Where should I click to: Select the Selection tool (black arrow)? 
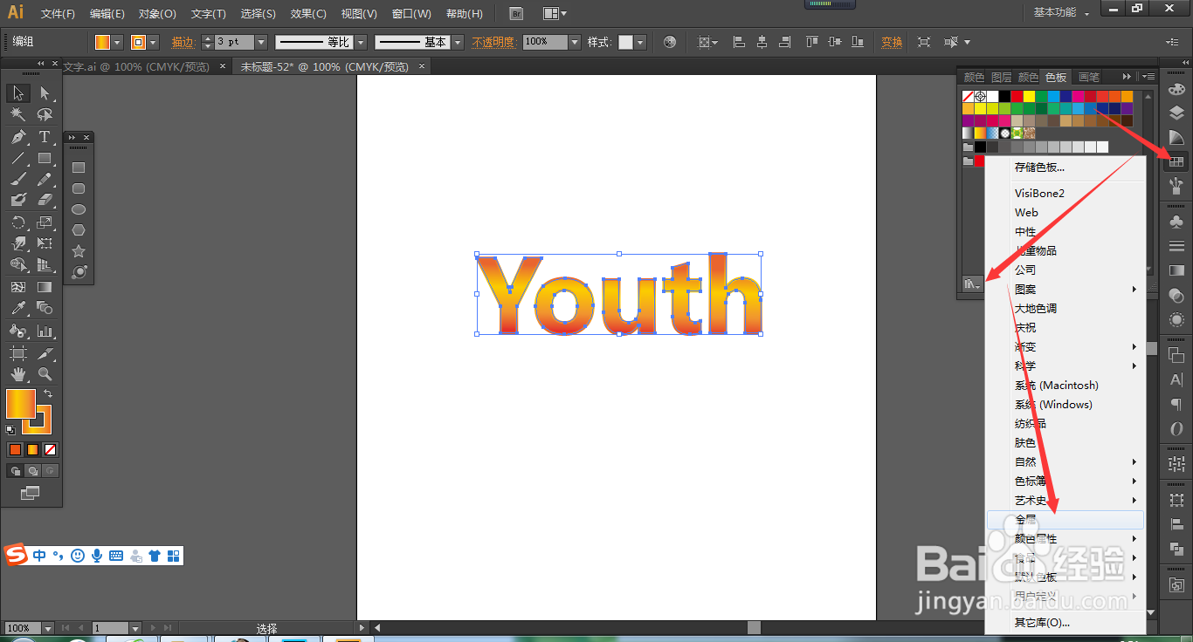pyautogui.click(x=18, y=93)
